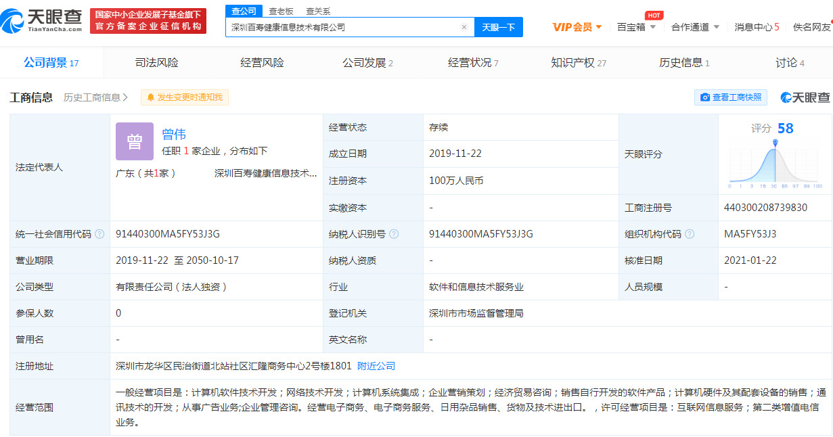Click establishment date 2019-11-22
This screenshot has width=833, height=437.
pos(455,154)
